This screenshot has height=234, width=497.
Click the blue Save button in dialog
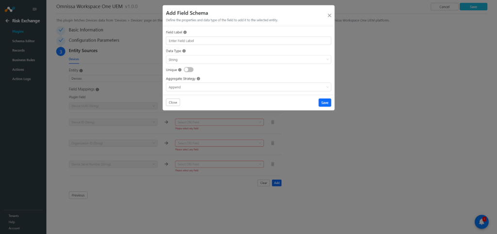pyautogui.click(x=325, y=103)
